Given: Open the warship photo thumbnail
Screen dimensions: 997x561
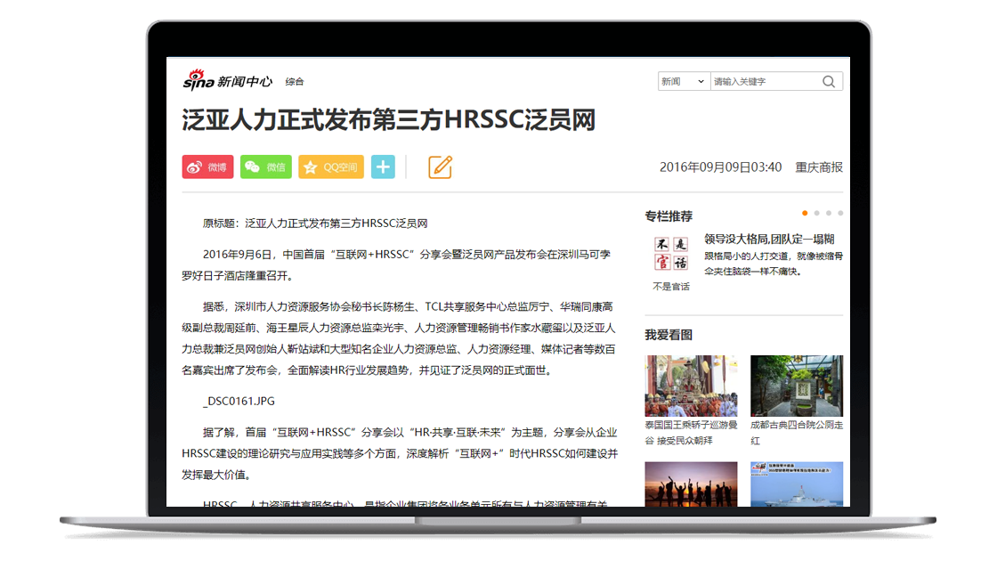Looking at the screenshot, I should 797,484.
